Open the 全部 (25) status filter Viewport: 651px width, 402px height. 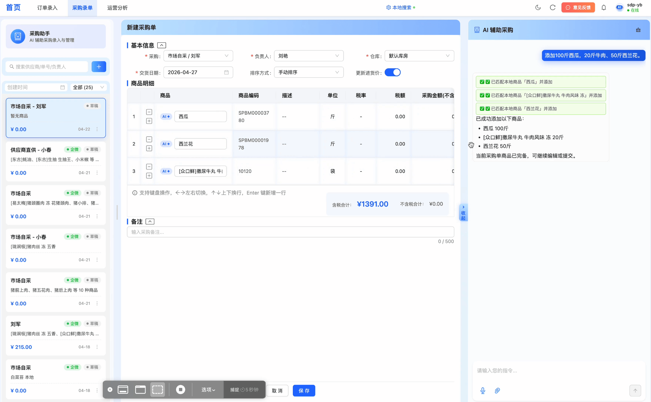coord(88,87)
